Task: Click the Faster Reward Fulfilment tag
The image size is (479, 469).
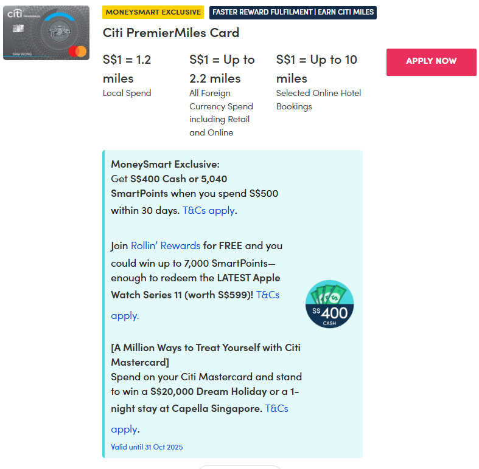Action: 293,12
